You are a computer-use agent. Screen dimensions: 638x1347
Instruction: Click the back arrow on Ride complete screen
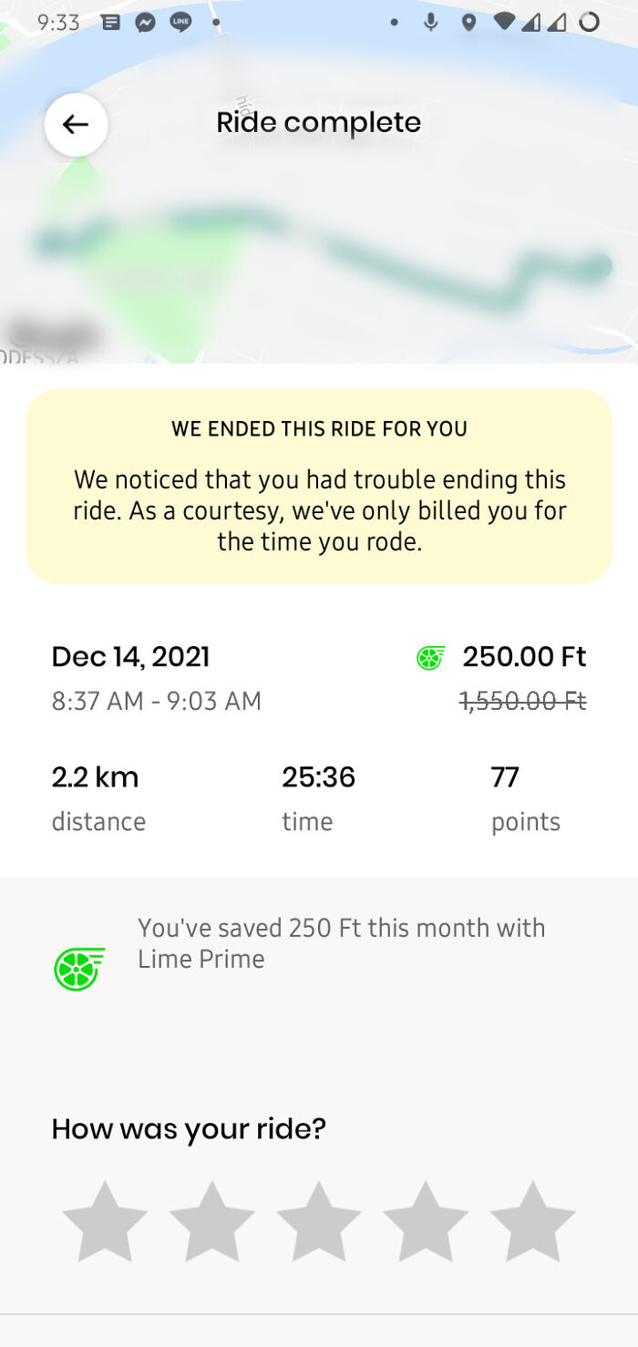(x=76, y=124)
